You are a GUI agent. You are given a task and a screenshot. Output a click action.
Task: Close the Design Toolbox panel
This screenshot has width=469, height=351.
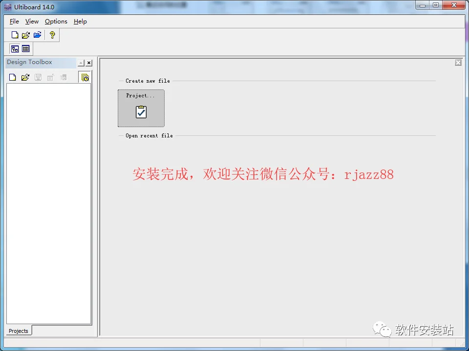[89, 63]
